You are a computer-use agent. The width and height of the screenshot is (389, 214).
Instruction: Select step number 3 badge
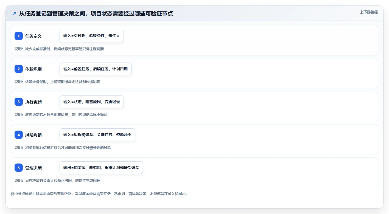19,102
